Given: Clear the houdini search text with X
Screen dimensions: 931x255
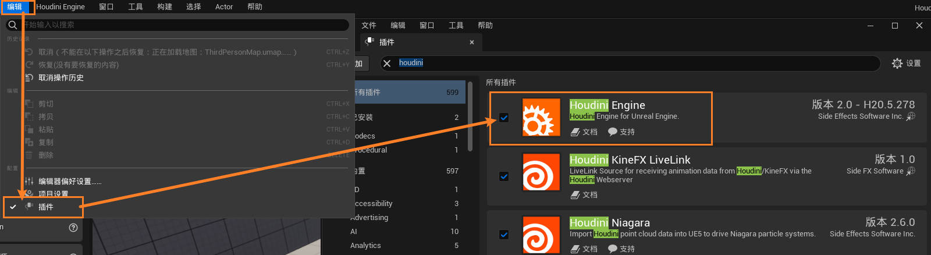Looking at the screenshot, I should tap(387, 63).
